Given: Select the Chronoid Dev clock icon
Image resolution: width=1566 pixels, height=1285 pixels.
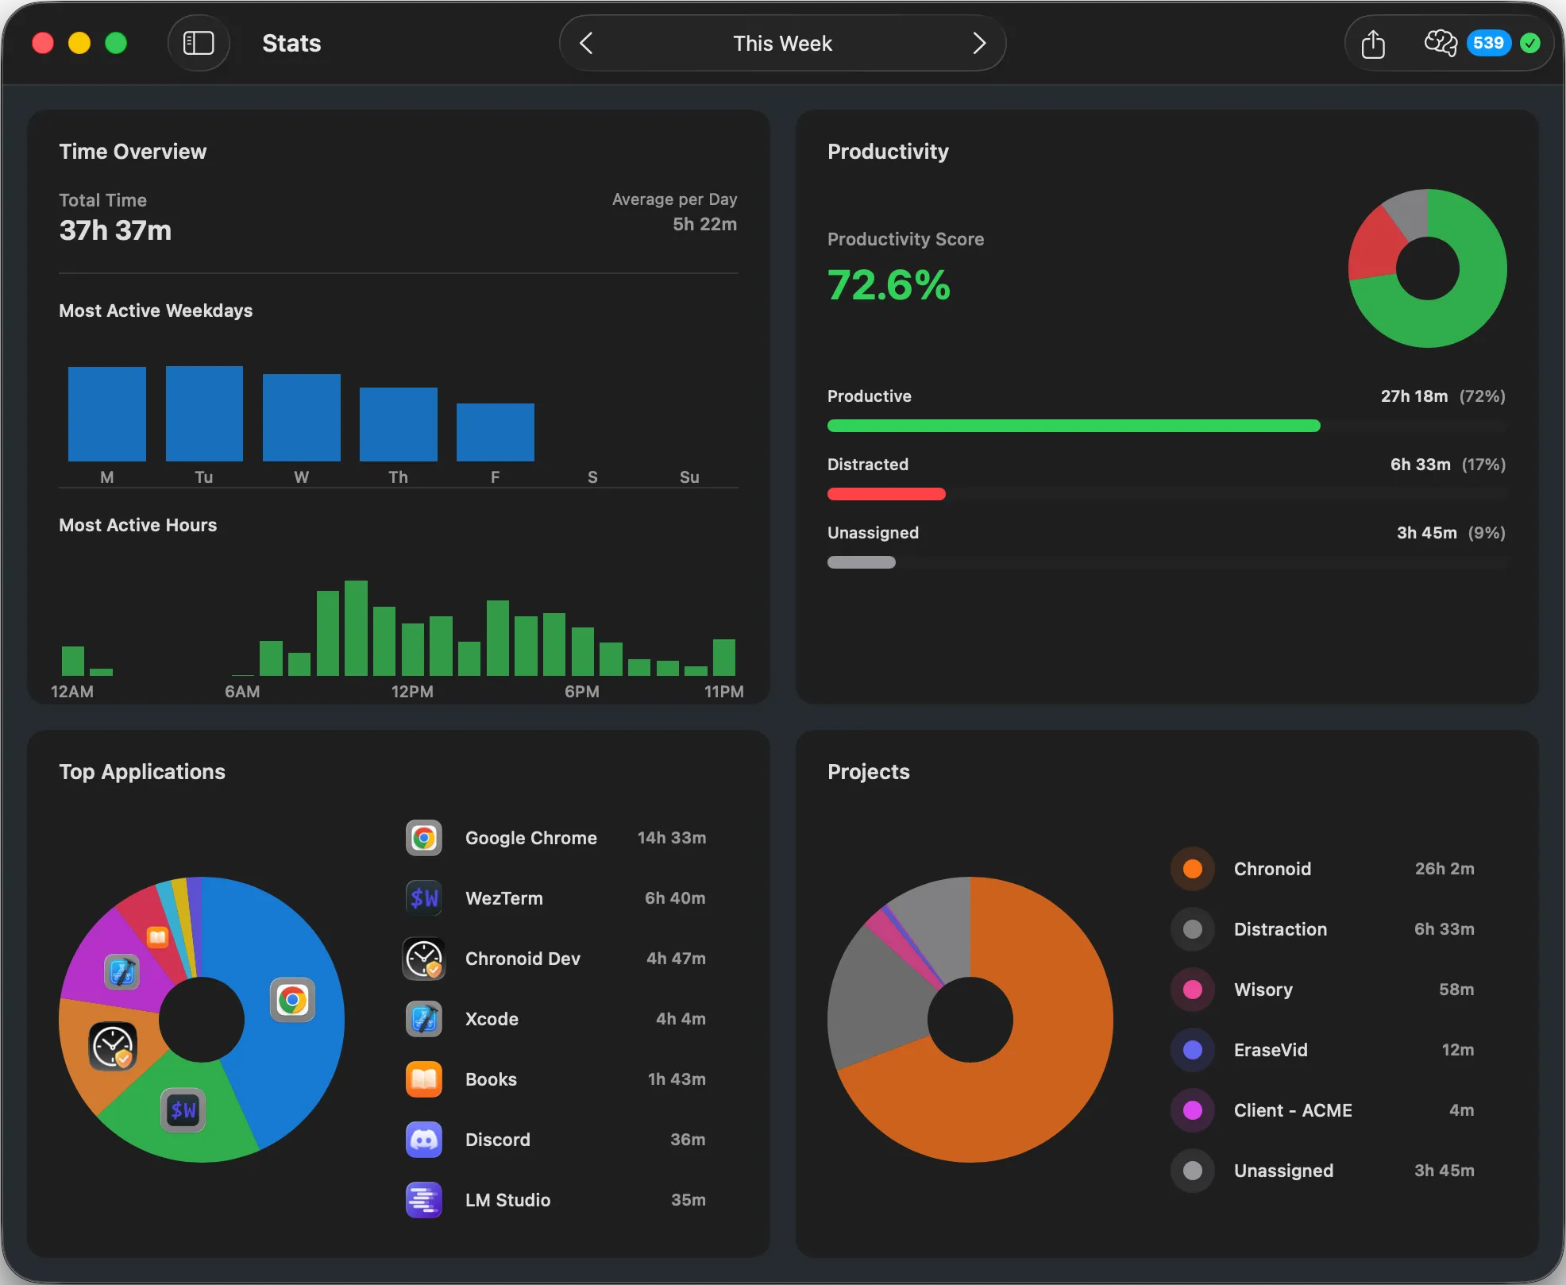Looking at the screenshot, I should (424, 959).
